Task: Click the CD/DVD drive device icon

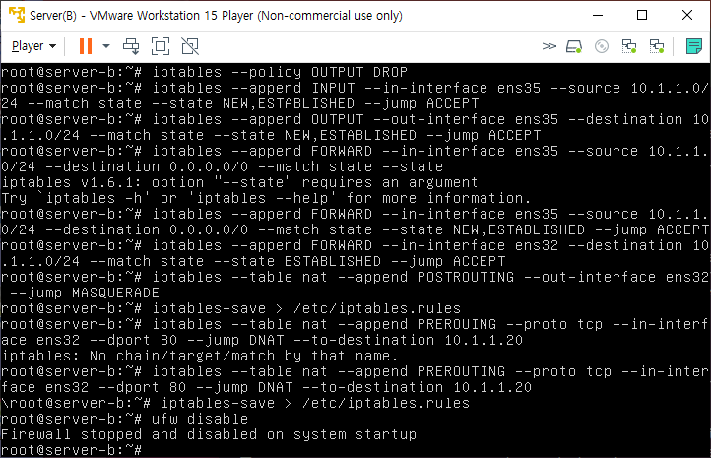Action: (602, 46)
